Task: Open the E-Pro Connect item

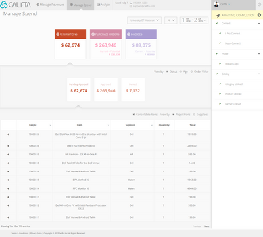Action: coord(232,34)
